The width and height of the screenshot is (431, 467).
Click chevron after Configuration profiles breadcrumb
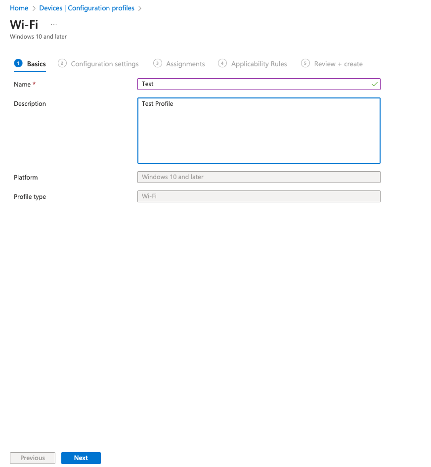pos(139,8)
